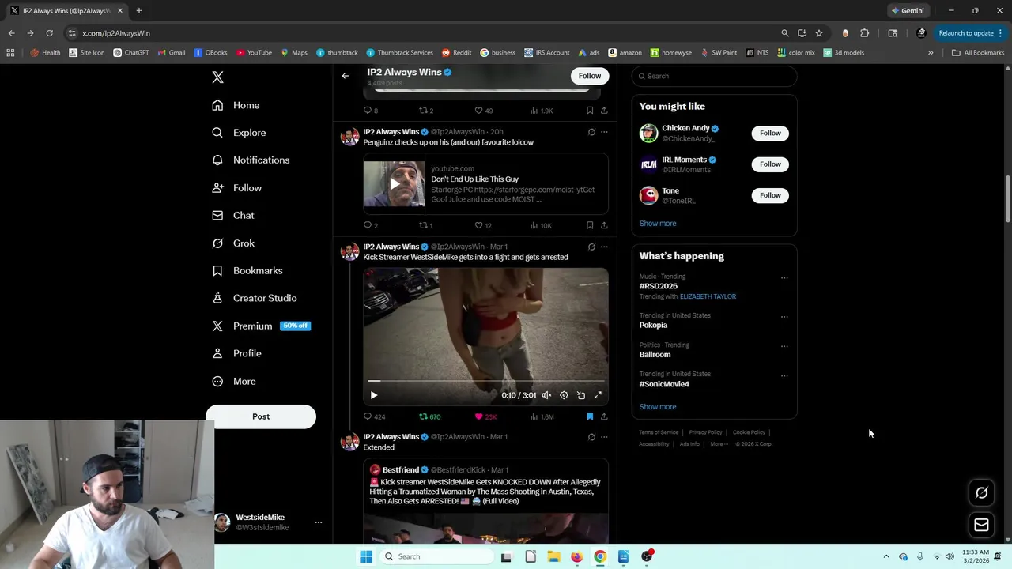Open more options on WestSideMike arrest post
The image size is (1012, 569).
pos(604,247)
